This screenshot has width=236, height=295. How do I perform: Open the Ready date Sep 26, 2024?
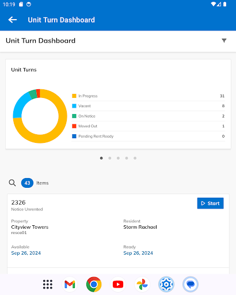point(138,253)
